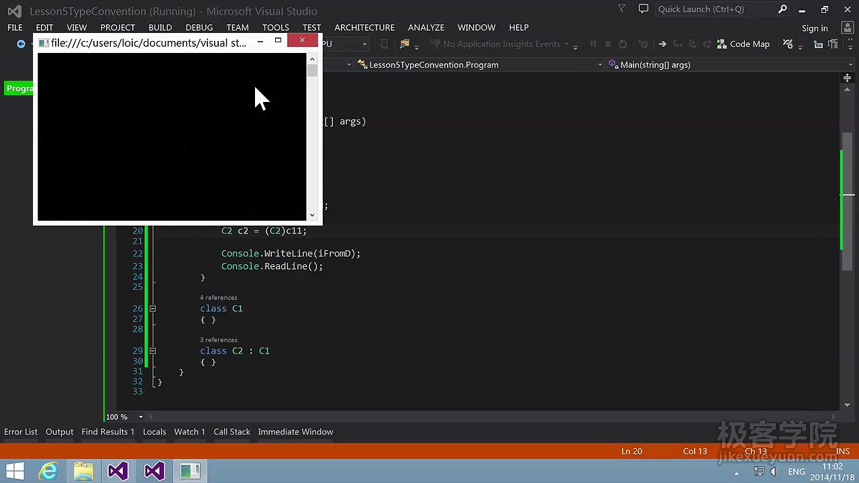
Task: Switch to the Find Results 1 tab
Action: 108,432
